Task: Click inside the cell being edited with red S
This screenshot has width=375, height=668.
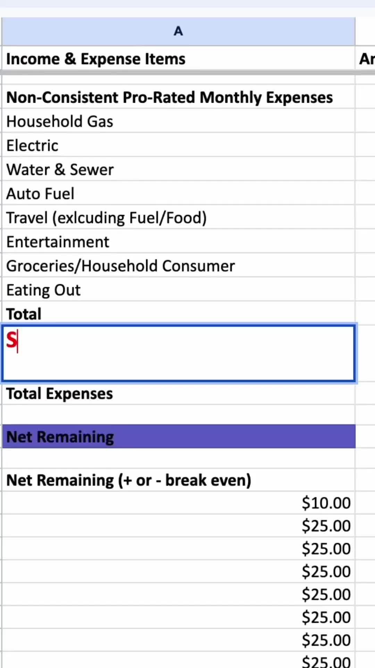Action: [x=178, y=353]
